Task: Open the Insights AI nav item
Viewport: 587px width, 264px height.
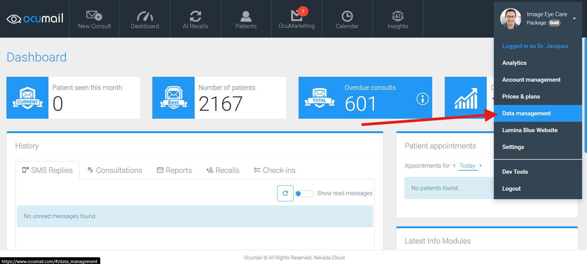Action: tap(398, 19)
